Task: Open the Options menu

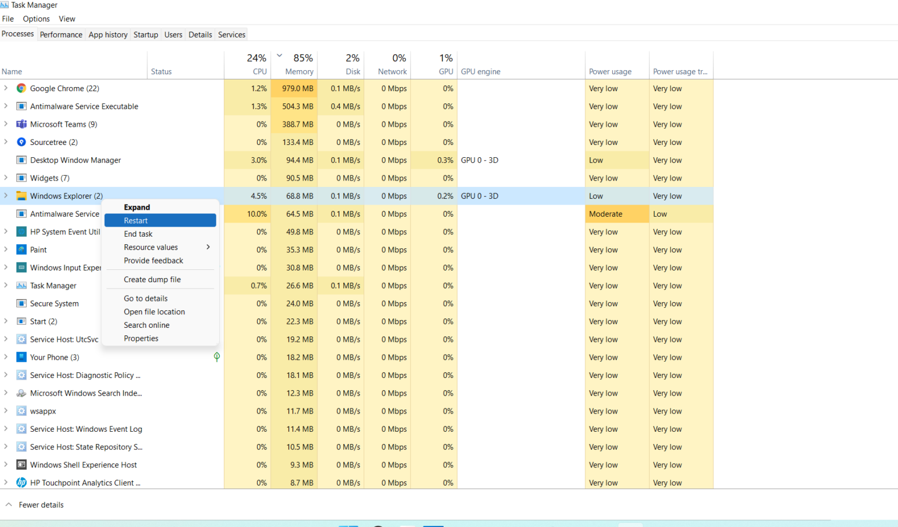Action: click(36, 19)
